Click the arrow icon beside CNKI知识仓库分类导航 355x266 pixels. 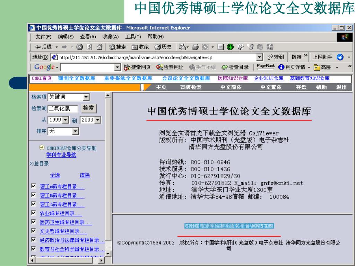tap(42, 148)
